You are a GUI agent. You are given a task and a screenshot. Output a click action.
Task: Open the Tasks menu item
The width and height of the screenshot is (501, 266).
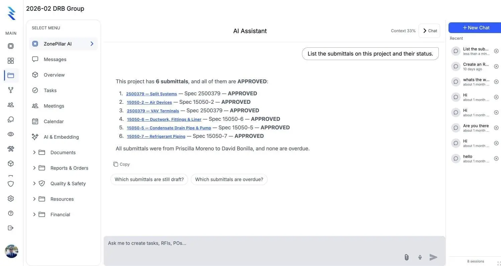coord(63,90)
